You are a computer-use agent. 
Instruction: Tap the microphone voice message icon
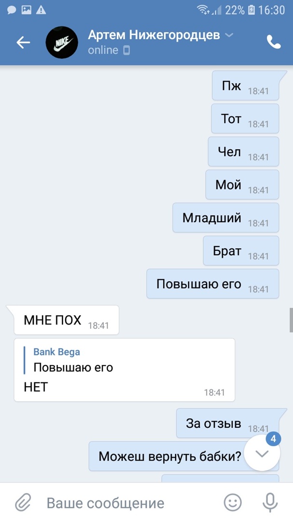(x=270, y=503)
